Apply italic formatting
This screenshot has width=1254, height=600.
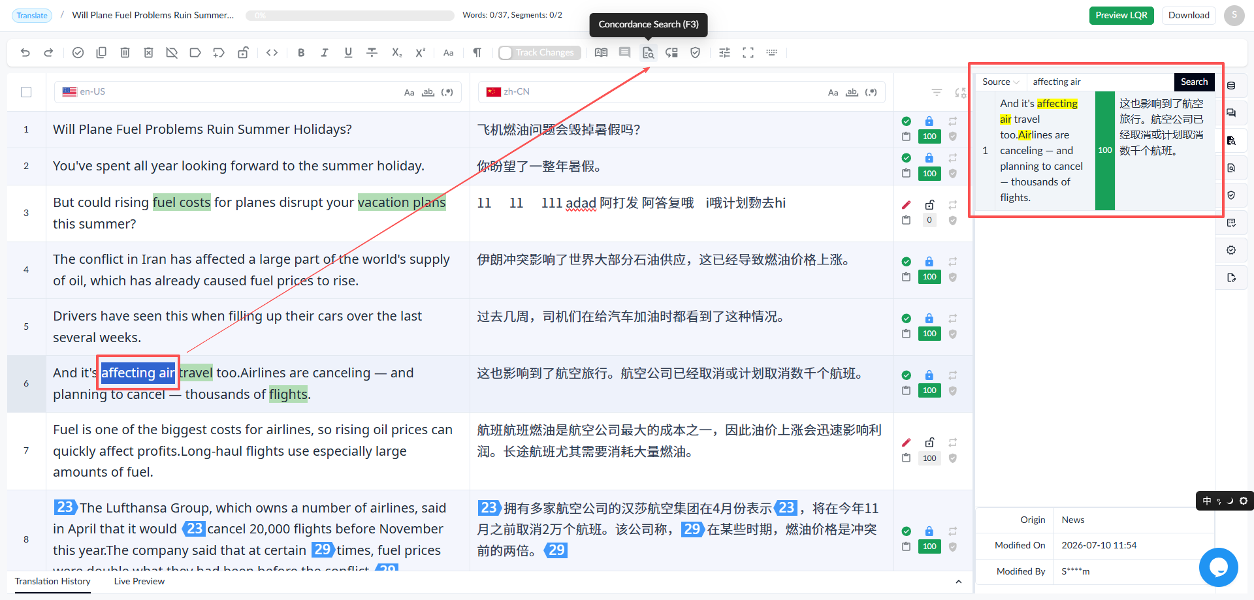coord(325,53)
